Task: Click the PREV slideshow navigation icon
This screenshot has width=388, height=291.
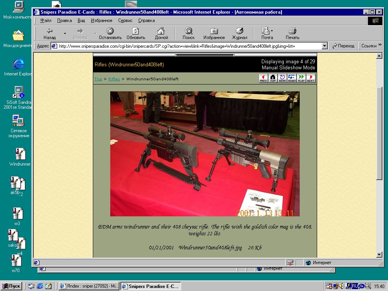Action: pyautogui.click(x=263, y=78)
